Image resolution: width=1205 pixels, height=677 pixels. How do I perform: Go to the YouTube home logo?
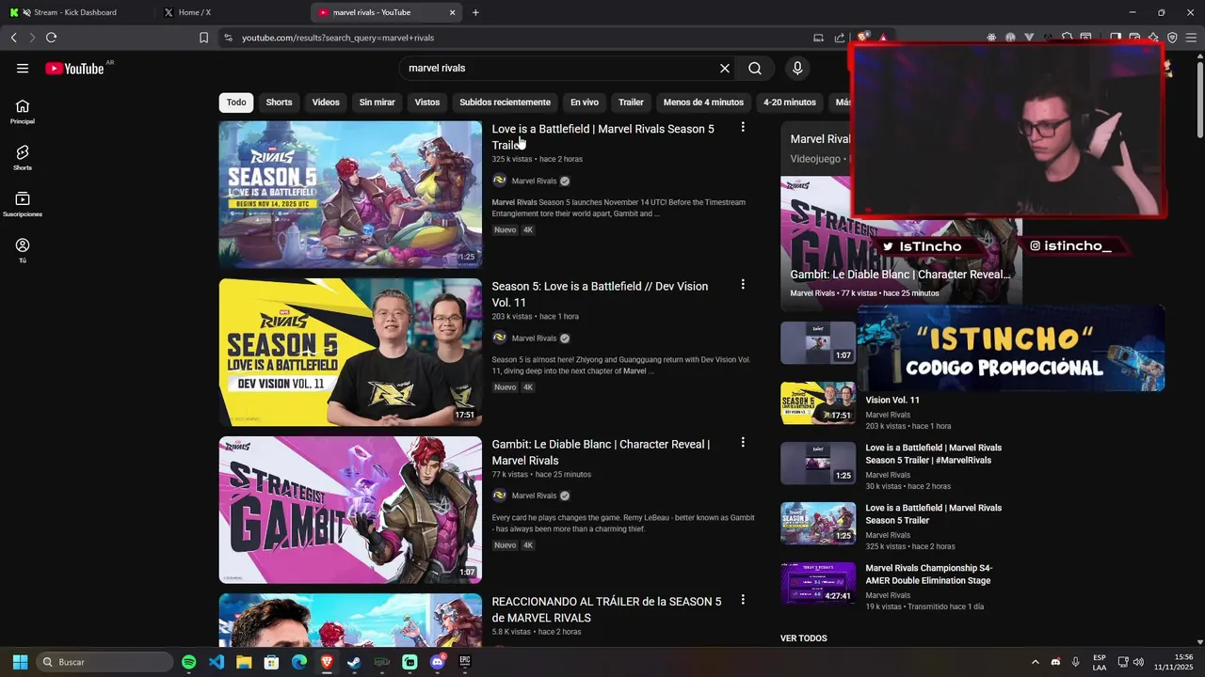coord(74,69)
